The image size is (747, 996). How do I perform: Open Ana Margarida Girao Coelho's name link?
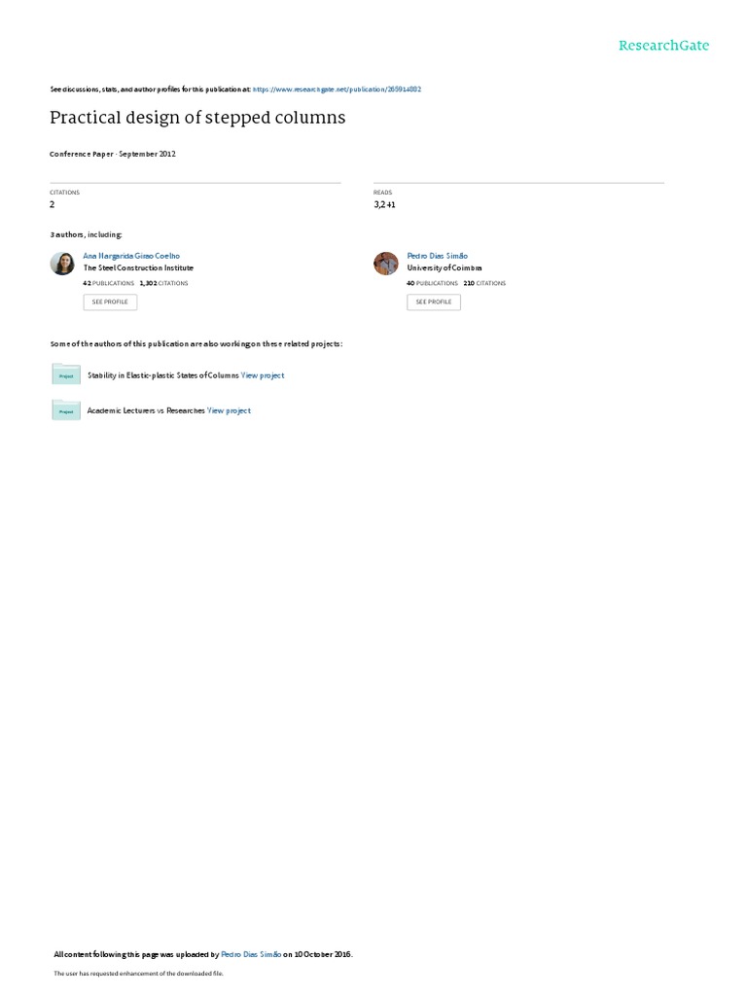[x=131, y=256]
